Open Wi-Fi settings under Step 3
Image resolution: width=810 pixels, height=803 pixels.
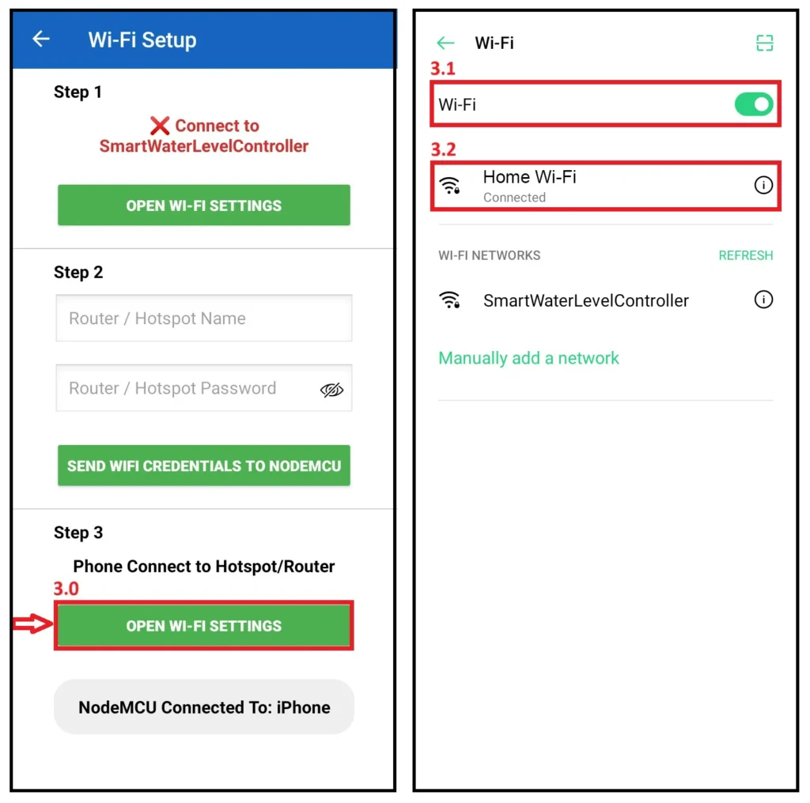point(203,625)
